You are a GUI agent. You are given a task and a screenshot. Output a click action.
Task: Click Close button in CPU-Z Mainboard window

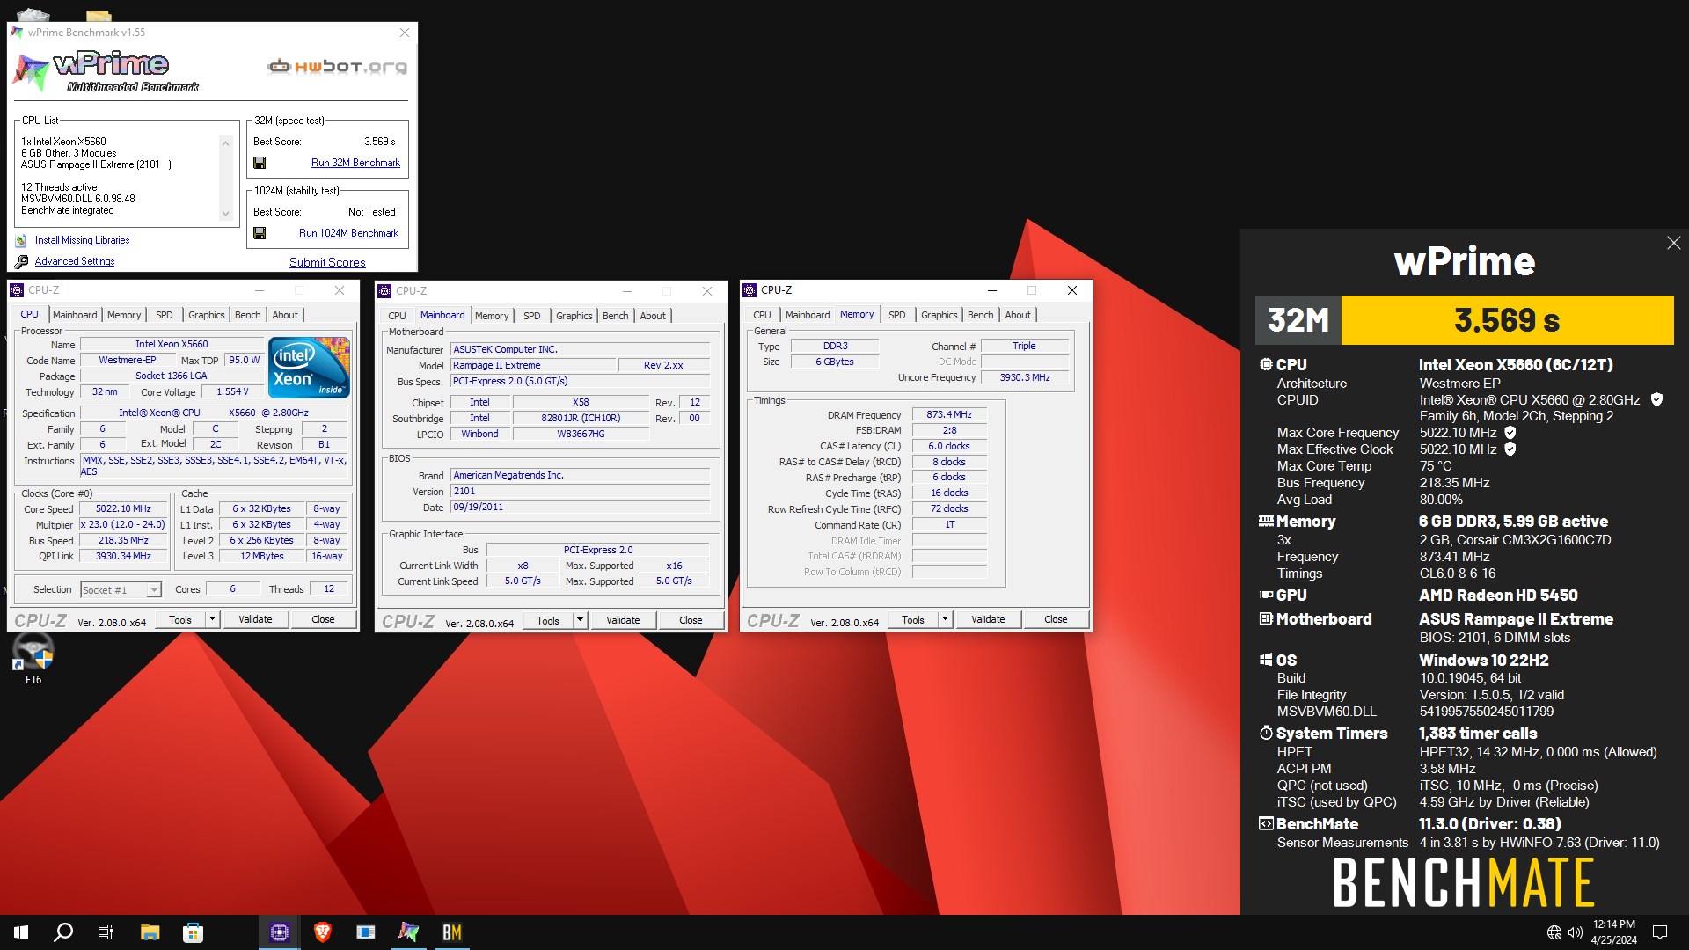click(691, 620)
